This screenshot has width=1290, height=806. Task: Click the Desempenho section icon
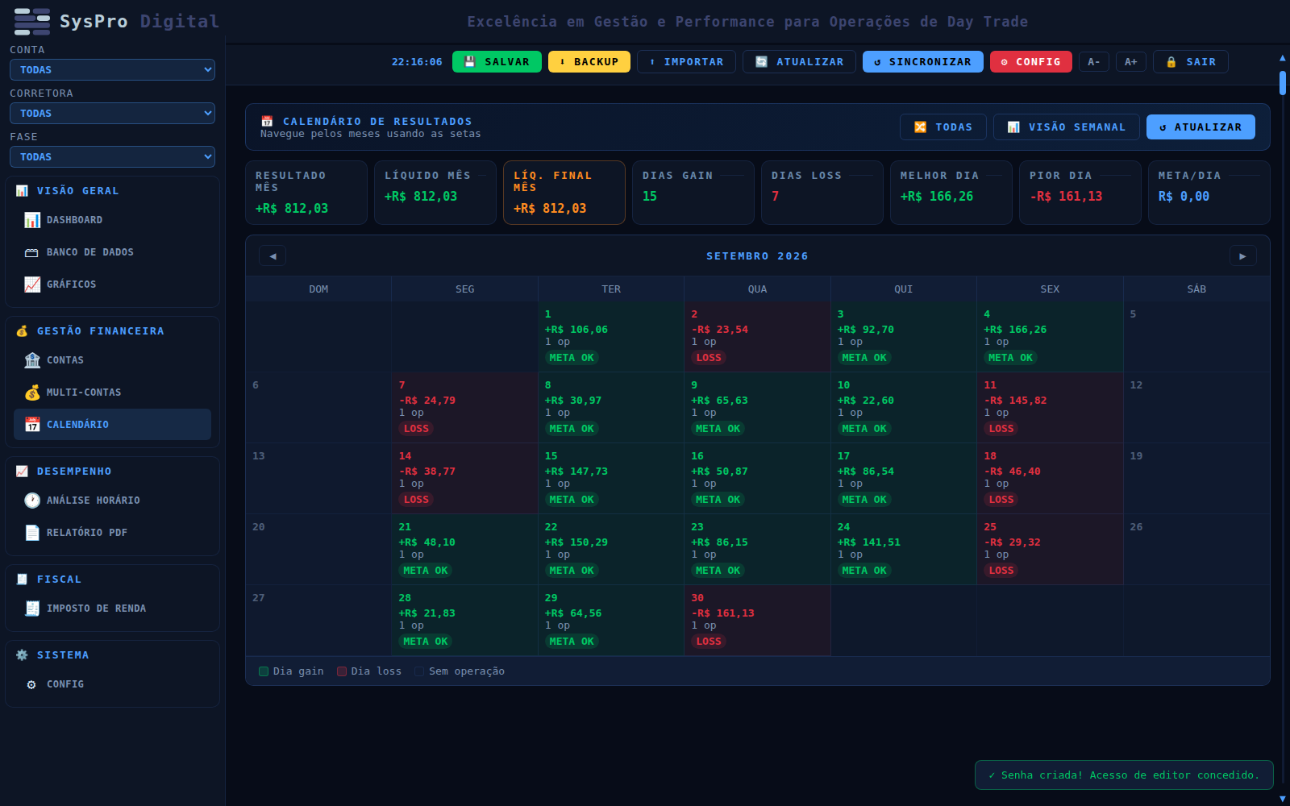point(22,472)
